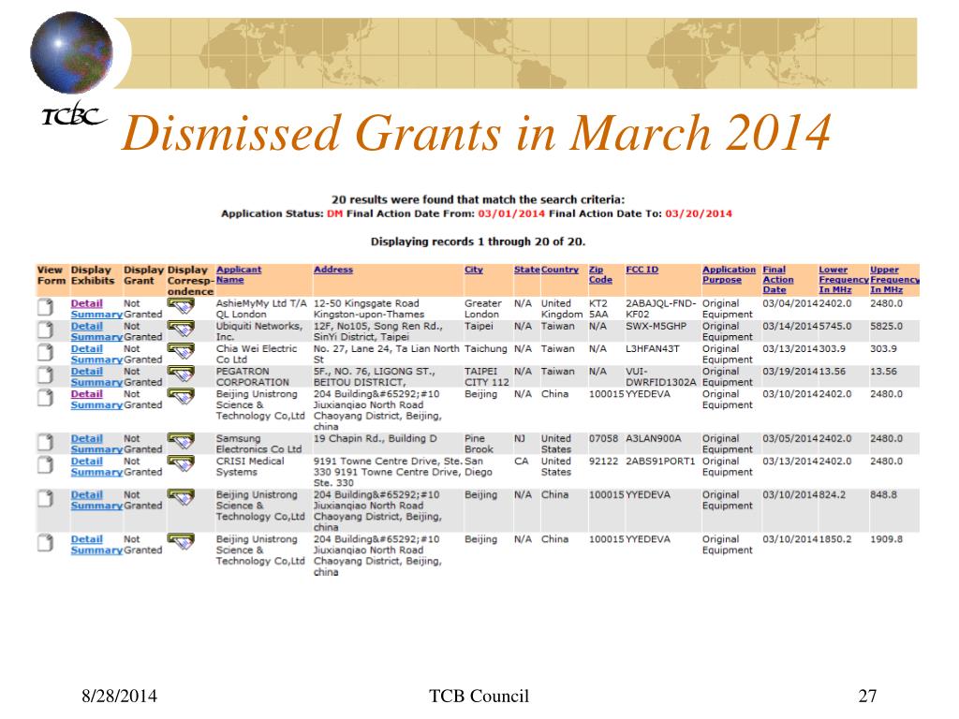Open Detail link for PEGATRON CORPORATION

click(x=87, y=371)
